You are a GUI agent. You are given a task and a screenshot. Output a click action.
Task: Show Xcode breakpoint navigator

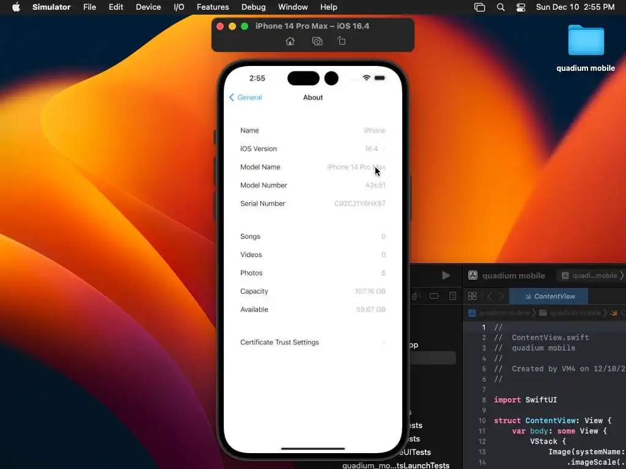[x=434, y=296]
